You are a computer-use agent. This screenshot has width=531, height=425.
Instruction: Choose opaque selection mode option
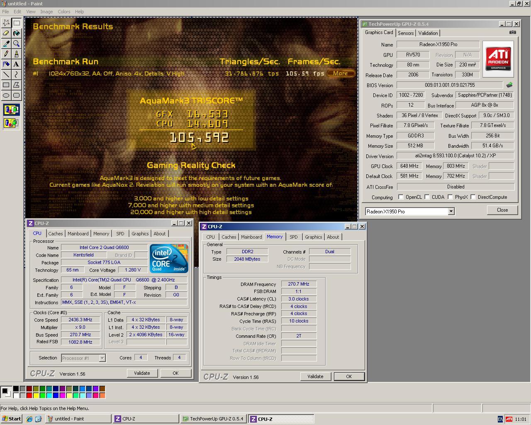[x=11, y=110]
